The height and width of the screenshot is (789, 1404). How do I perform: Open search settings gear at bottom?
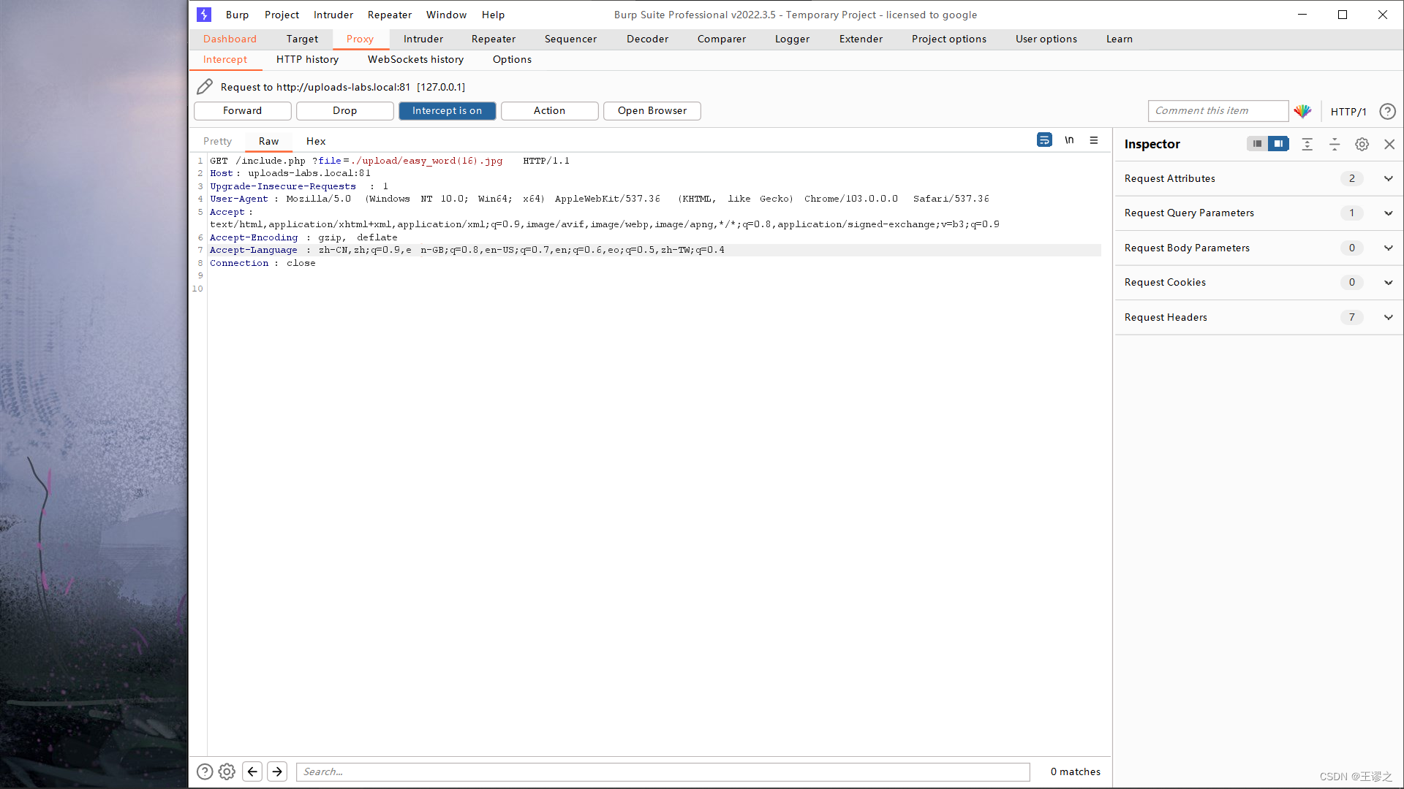coord(227,771)
